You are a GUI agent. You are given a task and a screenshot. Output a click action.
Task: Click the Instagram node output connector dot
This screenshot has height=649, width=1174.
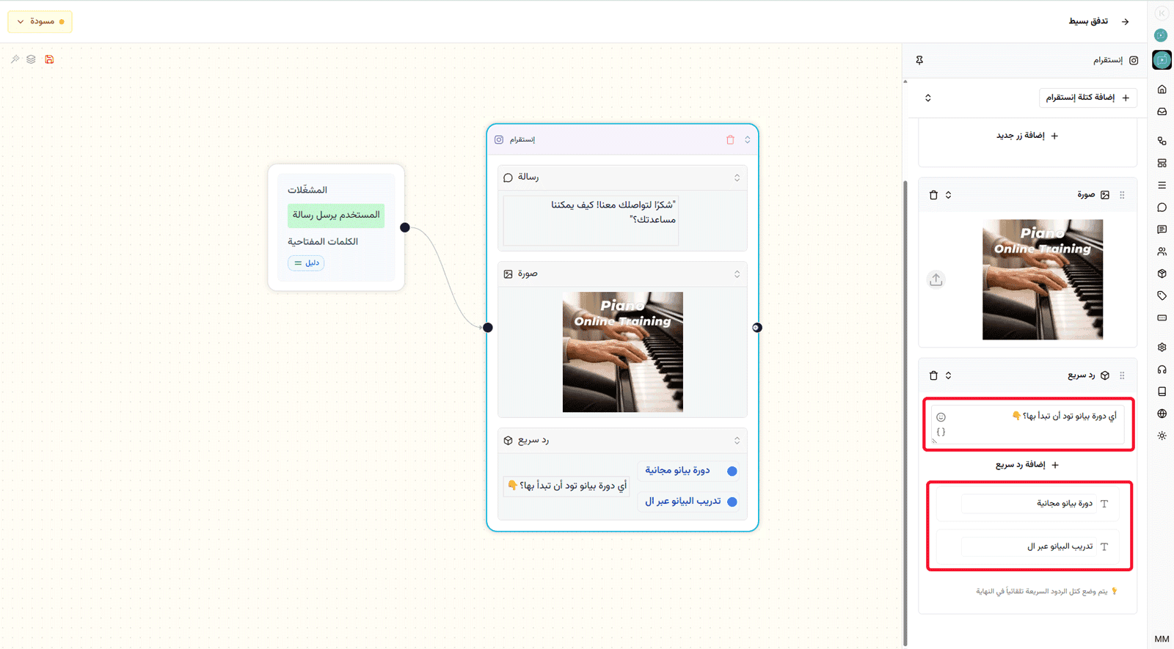pyautogui.click(x=757, y=327)
